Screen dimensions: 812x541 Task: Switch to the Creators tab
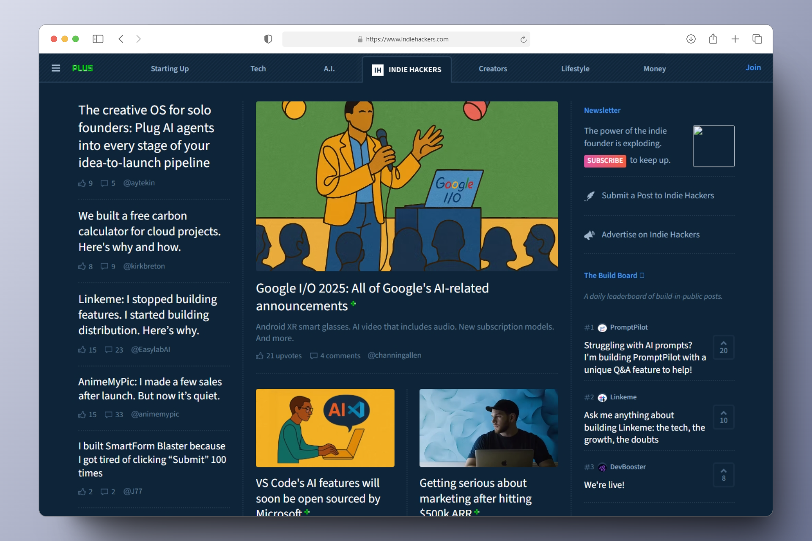click(493, 68)
